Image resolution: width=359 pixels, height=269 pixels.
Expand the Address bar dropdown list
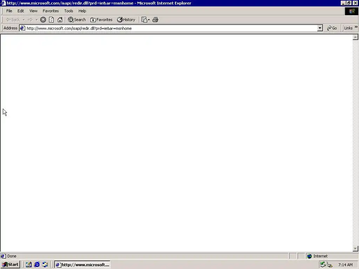pos(320,28)
